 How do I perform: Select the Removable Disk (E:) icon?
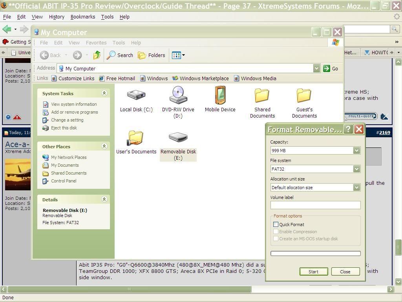click(x=178, y=137)
